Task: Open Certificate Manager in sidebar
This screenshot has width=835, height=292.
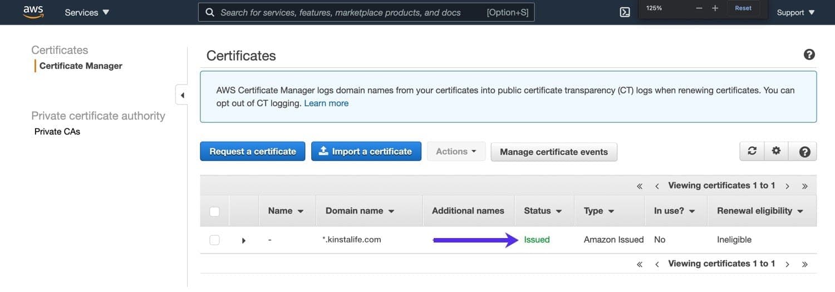Action: [81, 66]
